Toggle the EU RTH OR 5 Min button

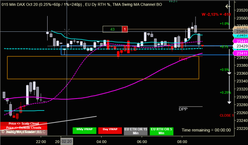(161, 131)
